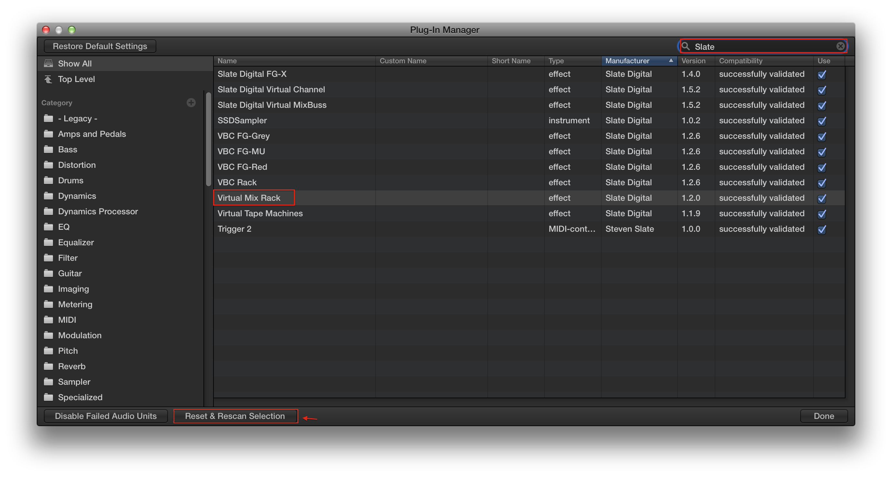Sort by Custom Name column header
Viewport: 892px width, 477px height.
pos(431,61)
